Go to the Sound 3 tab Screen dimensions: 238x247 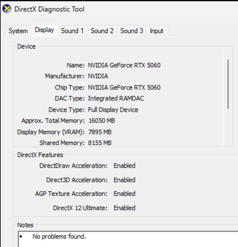(132, 31)
